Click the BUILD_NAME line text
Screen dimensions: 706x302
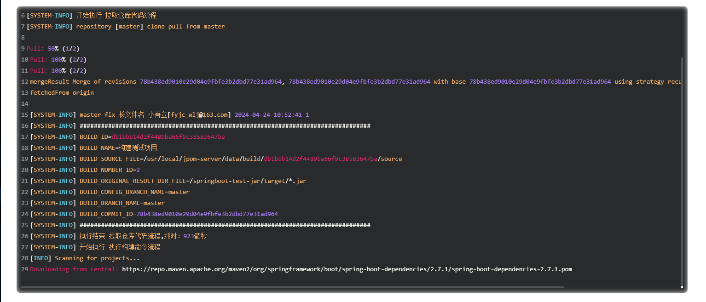point(118,148)
